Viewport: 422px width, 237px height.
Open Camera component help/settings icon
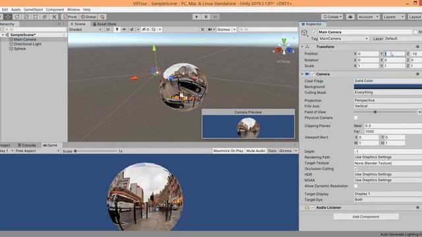[x=417, y=74]
